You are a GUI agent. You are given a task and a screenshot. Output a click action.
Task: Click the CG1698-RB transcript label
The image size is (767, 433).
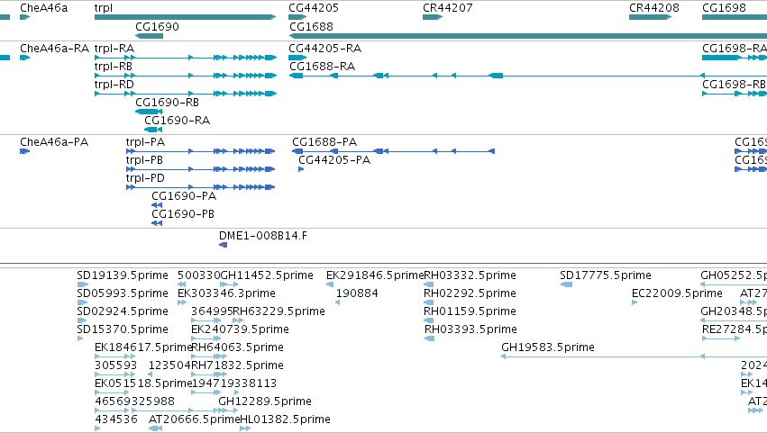click(735, 85)
